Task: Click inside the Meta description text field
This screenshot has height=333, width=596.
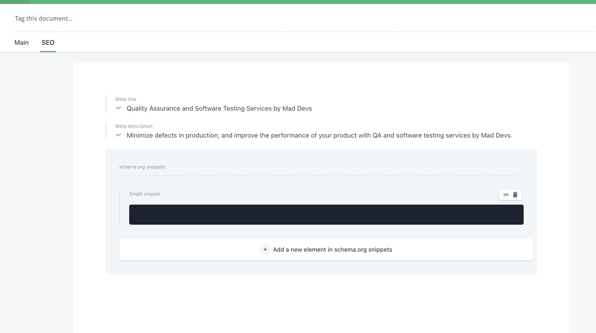Action: (x=287, y=135)
